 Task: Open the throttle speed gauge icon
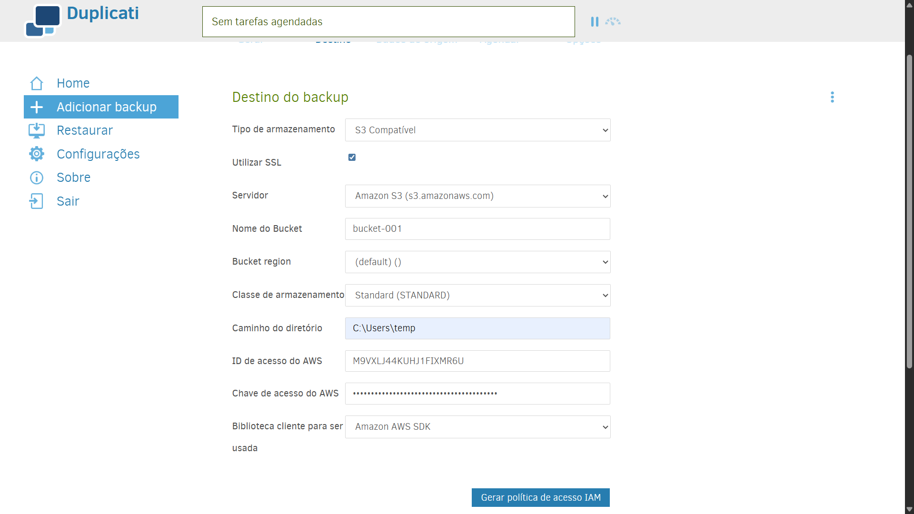(613, 22)
